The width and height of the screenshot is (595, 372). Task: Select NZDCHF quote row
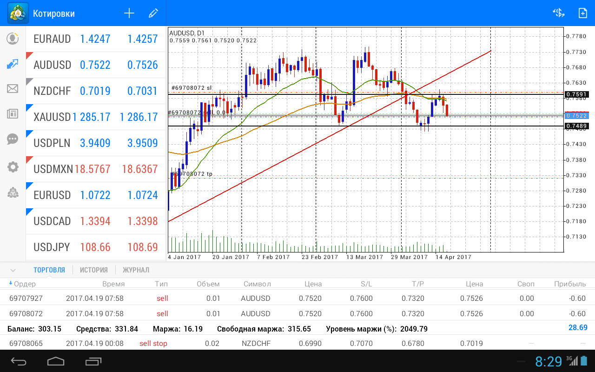(x=96, y=91)
